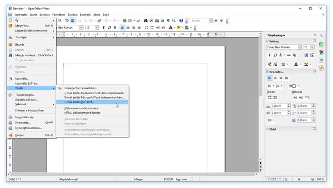The image size is (333, 188).
Task: Open toolbar font size 12 dropdown
Action: click(x=97, y=28)
